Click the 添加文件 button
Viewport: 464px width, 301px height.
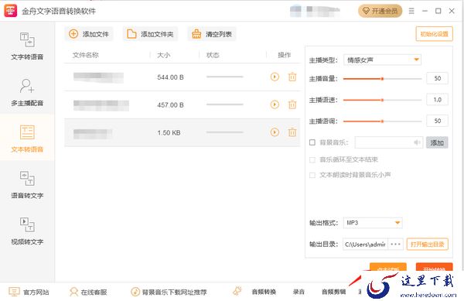[x=89, y=34]
